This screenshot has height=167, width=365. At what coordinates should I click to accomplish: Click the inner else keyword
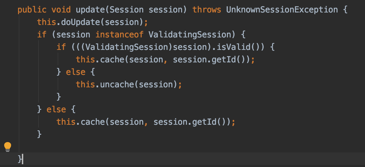pos(75,72)
